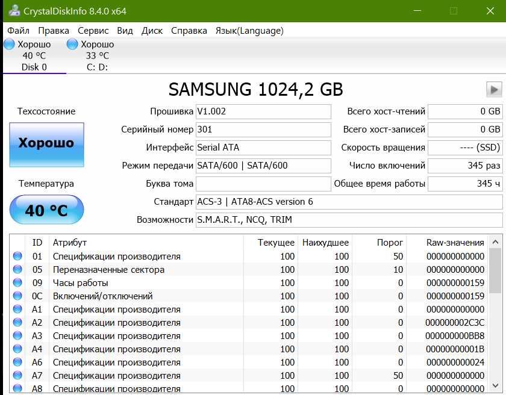Click the status orb for attribute 0C

(x=17, y=296)
